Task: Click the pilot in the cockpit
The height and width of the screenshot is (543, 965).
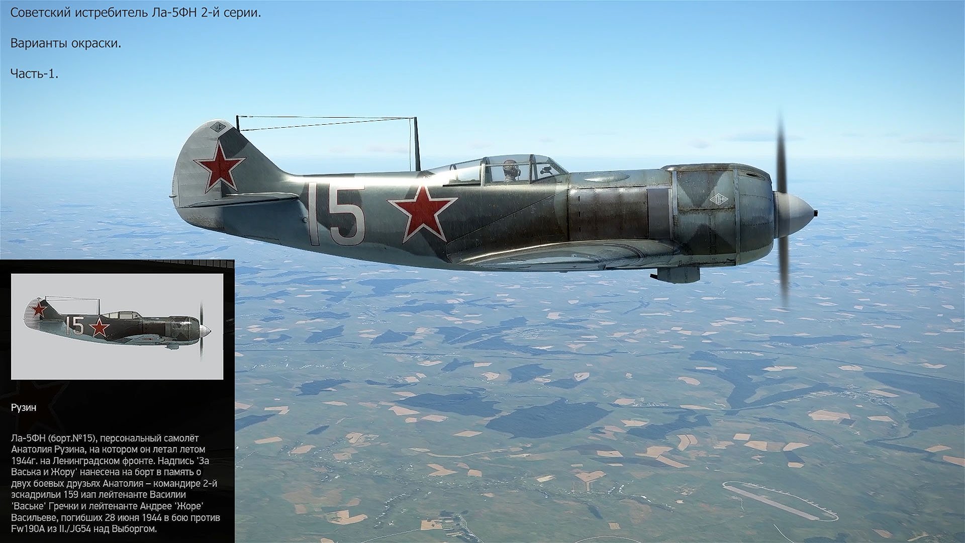Action: click(510, 170)
